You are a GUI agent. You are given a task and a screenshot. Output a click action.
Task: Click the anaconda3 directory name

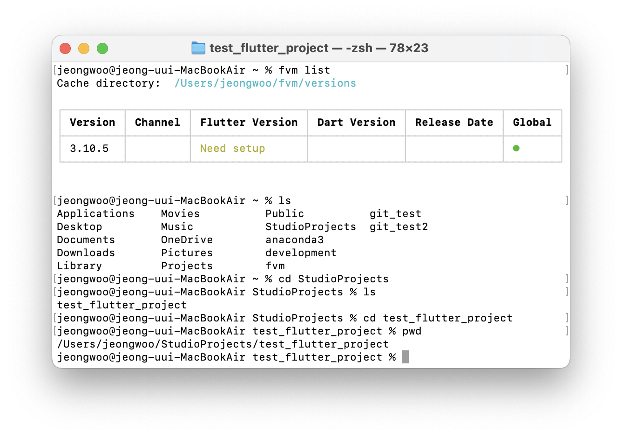click(294, 240)
